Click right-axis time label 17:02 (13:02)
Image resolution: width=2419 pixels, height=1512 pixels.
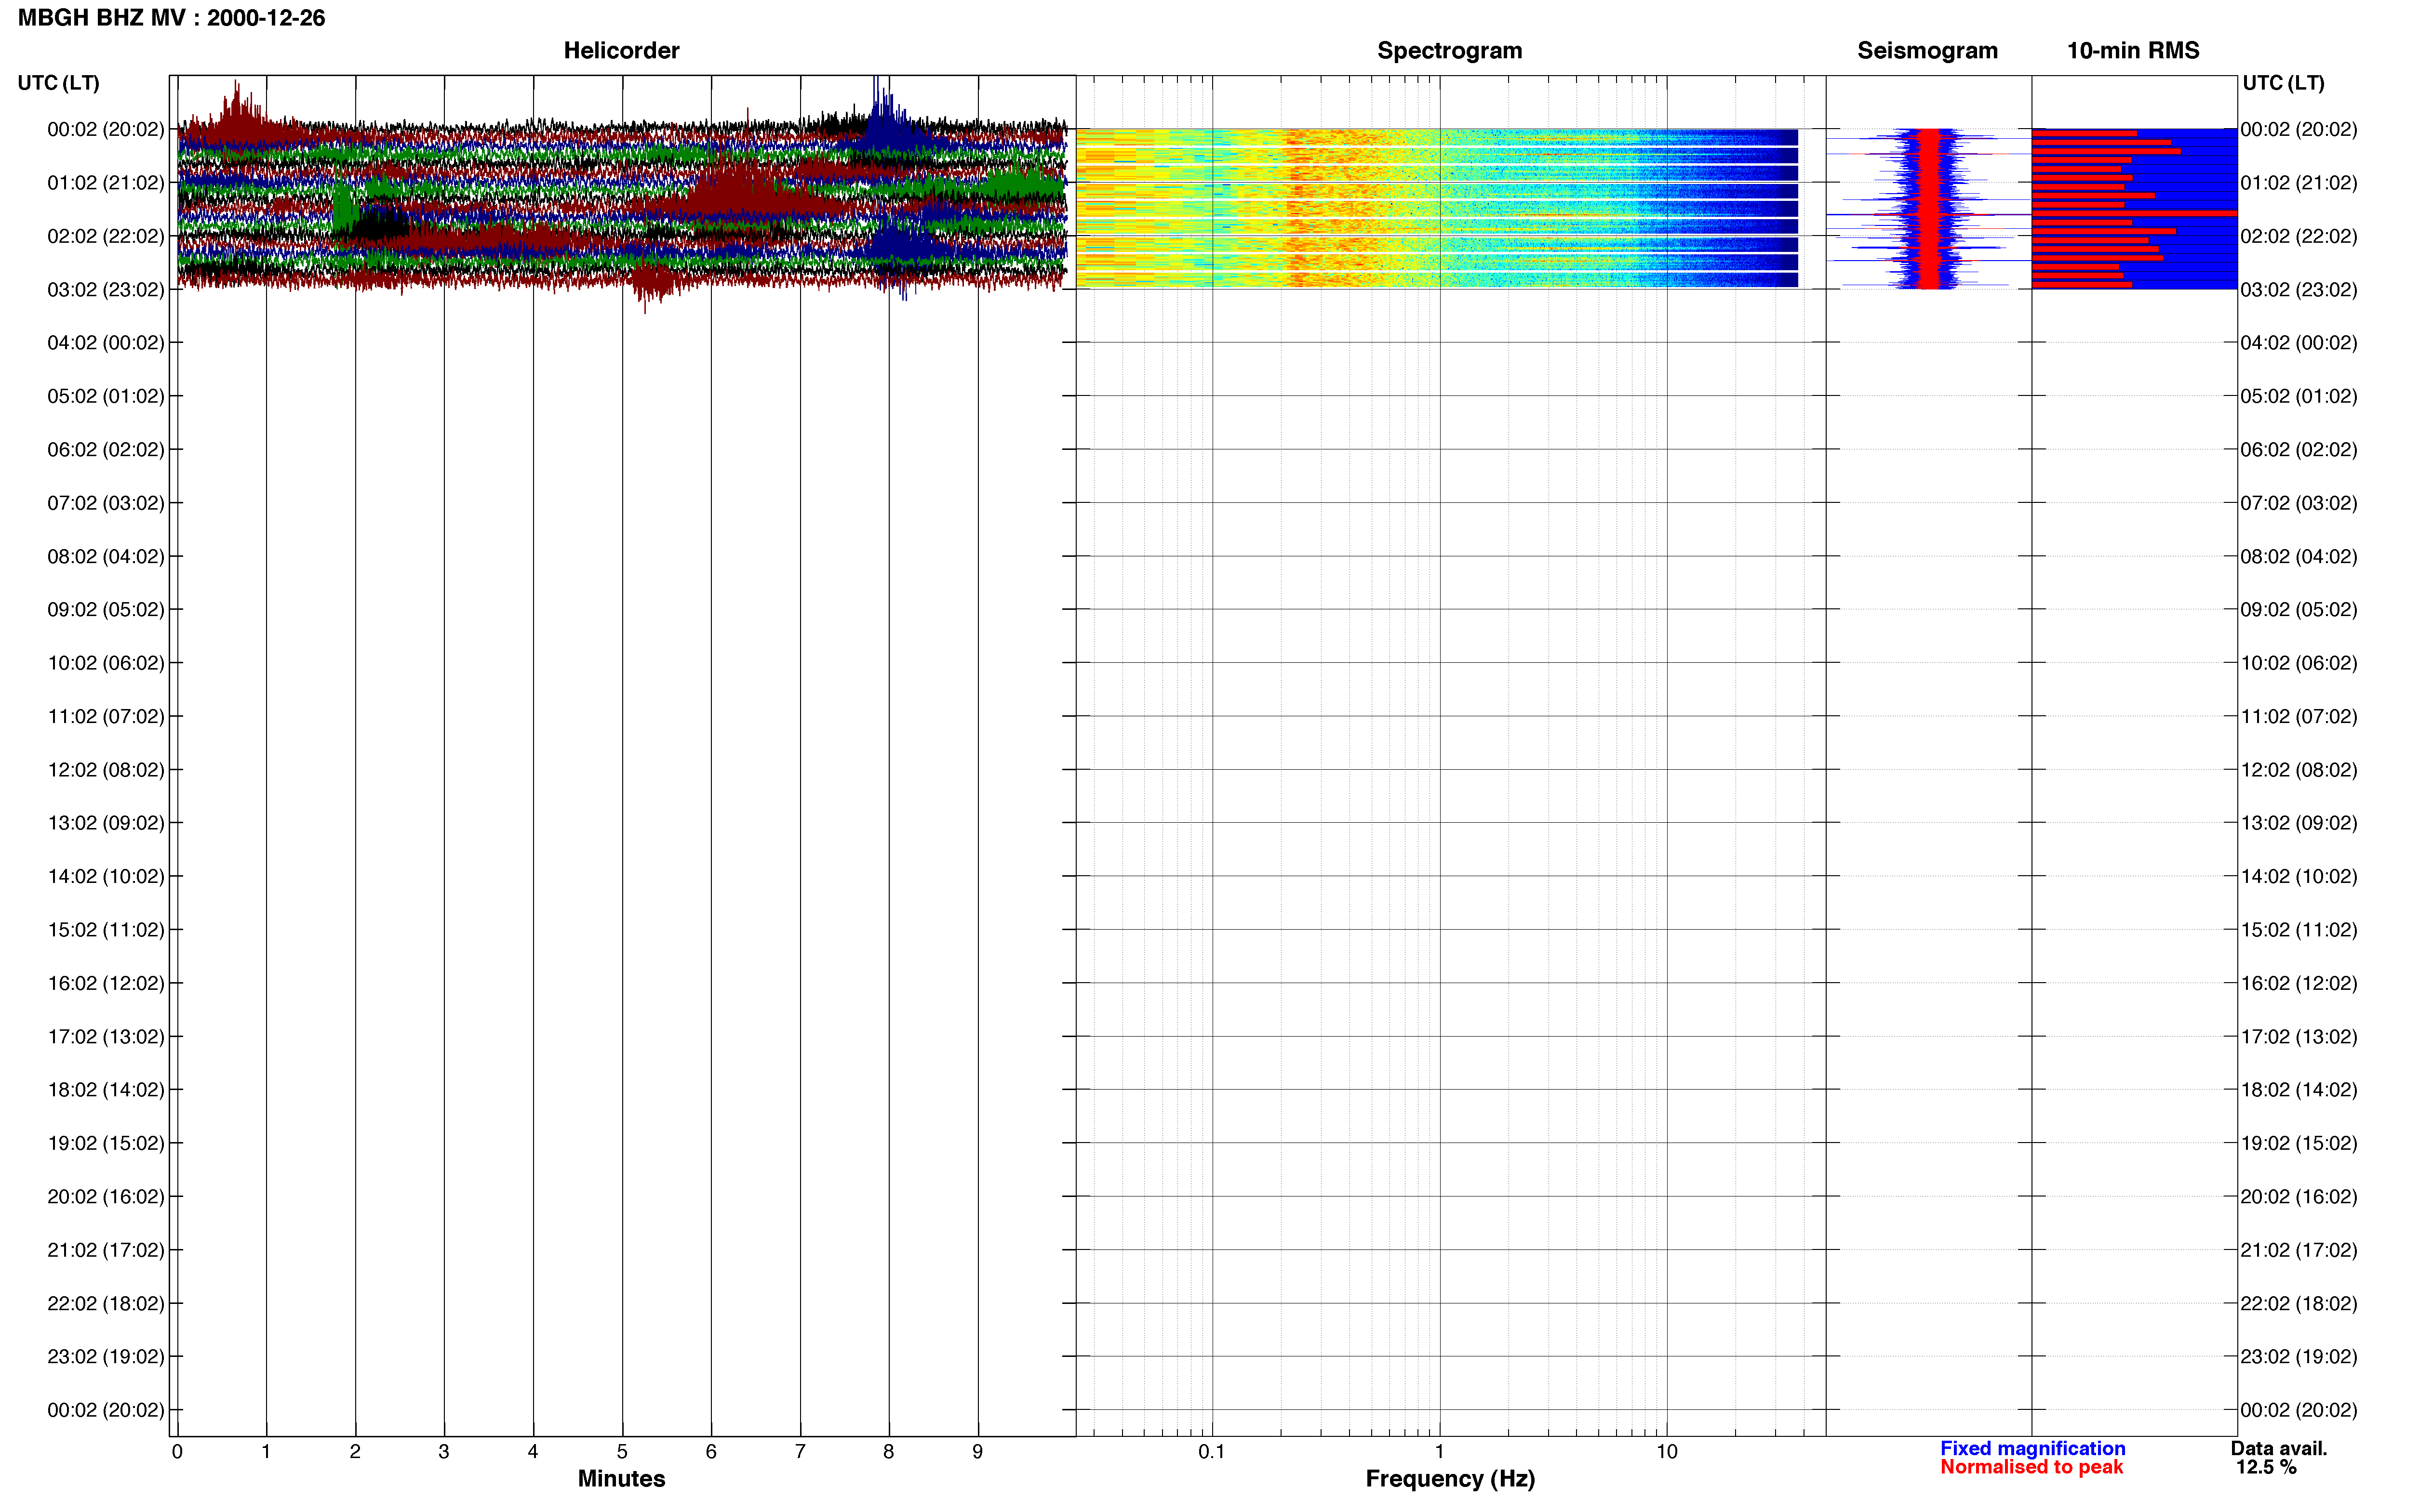coord(2299,1036)
